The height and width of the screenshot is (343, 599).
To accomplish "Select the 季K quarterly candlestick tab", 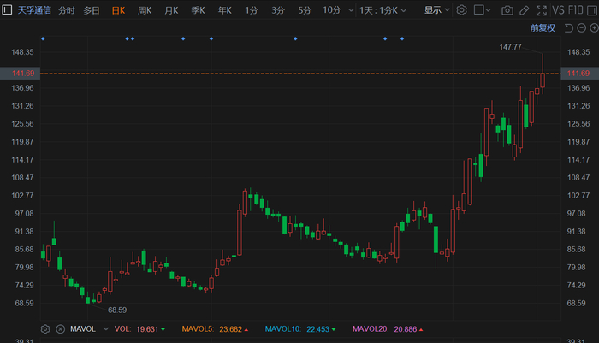I will (x=199, y=10).
